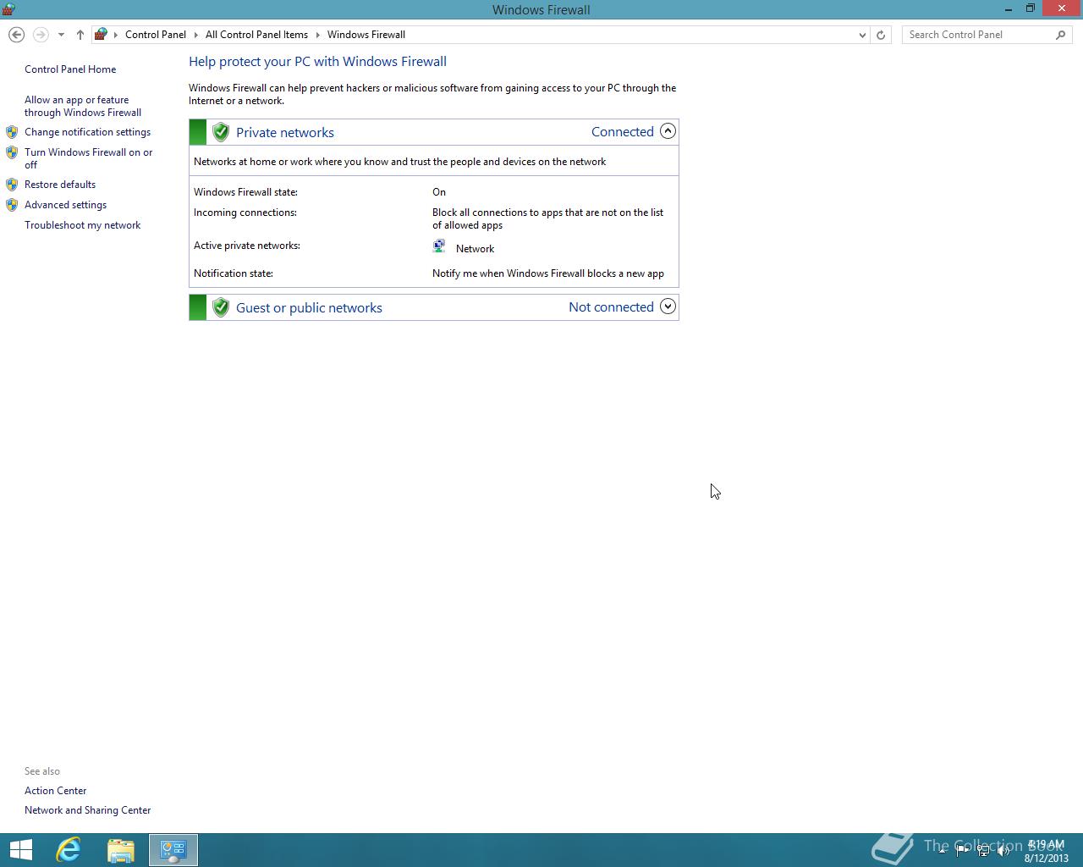Viewport: 1083px width, 867px height.
Task: Click the Back navigation arrow
Action: point(16,35)
